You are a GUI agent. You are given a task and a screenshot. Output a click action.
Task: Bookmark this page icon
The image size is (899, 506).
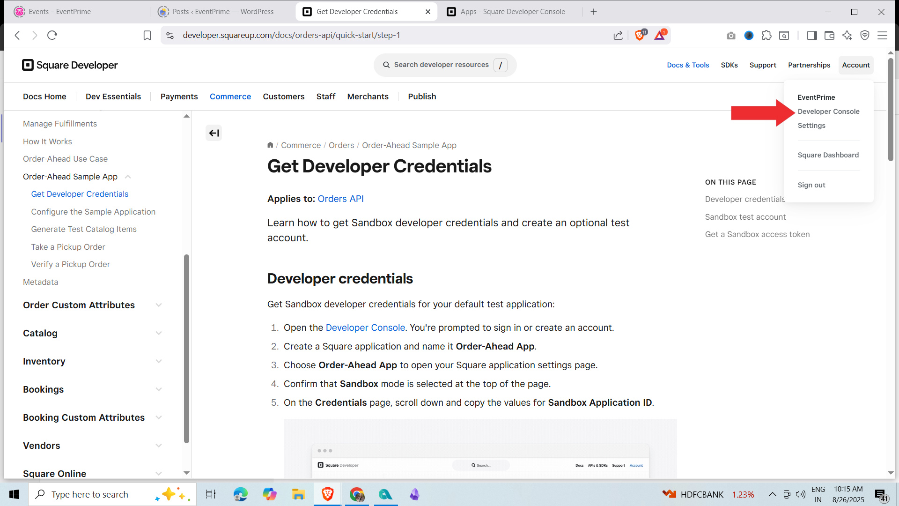(x=147, y=36)
